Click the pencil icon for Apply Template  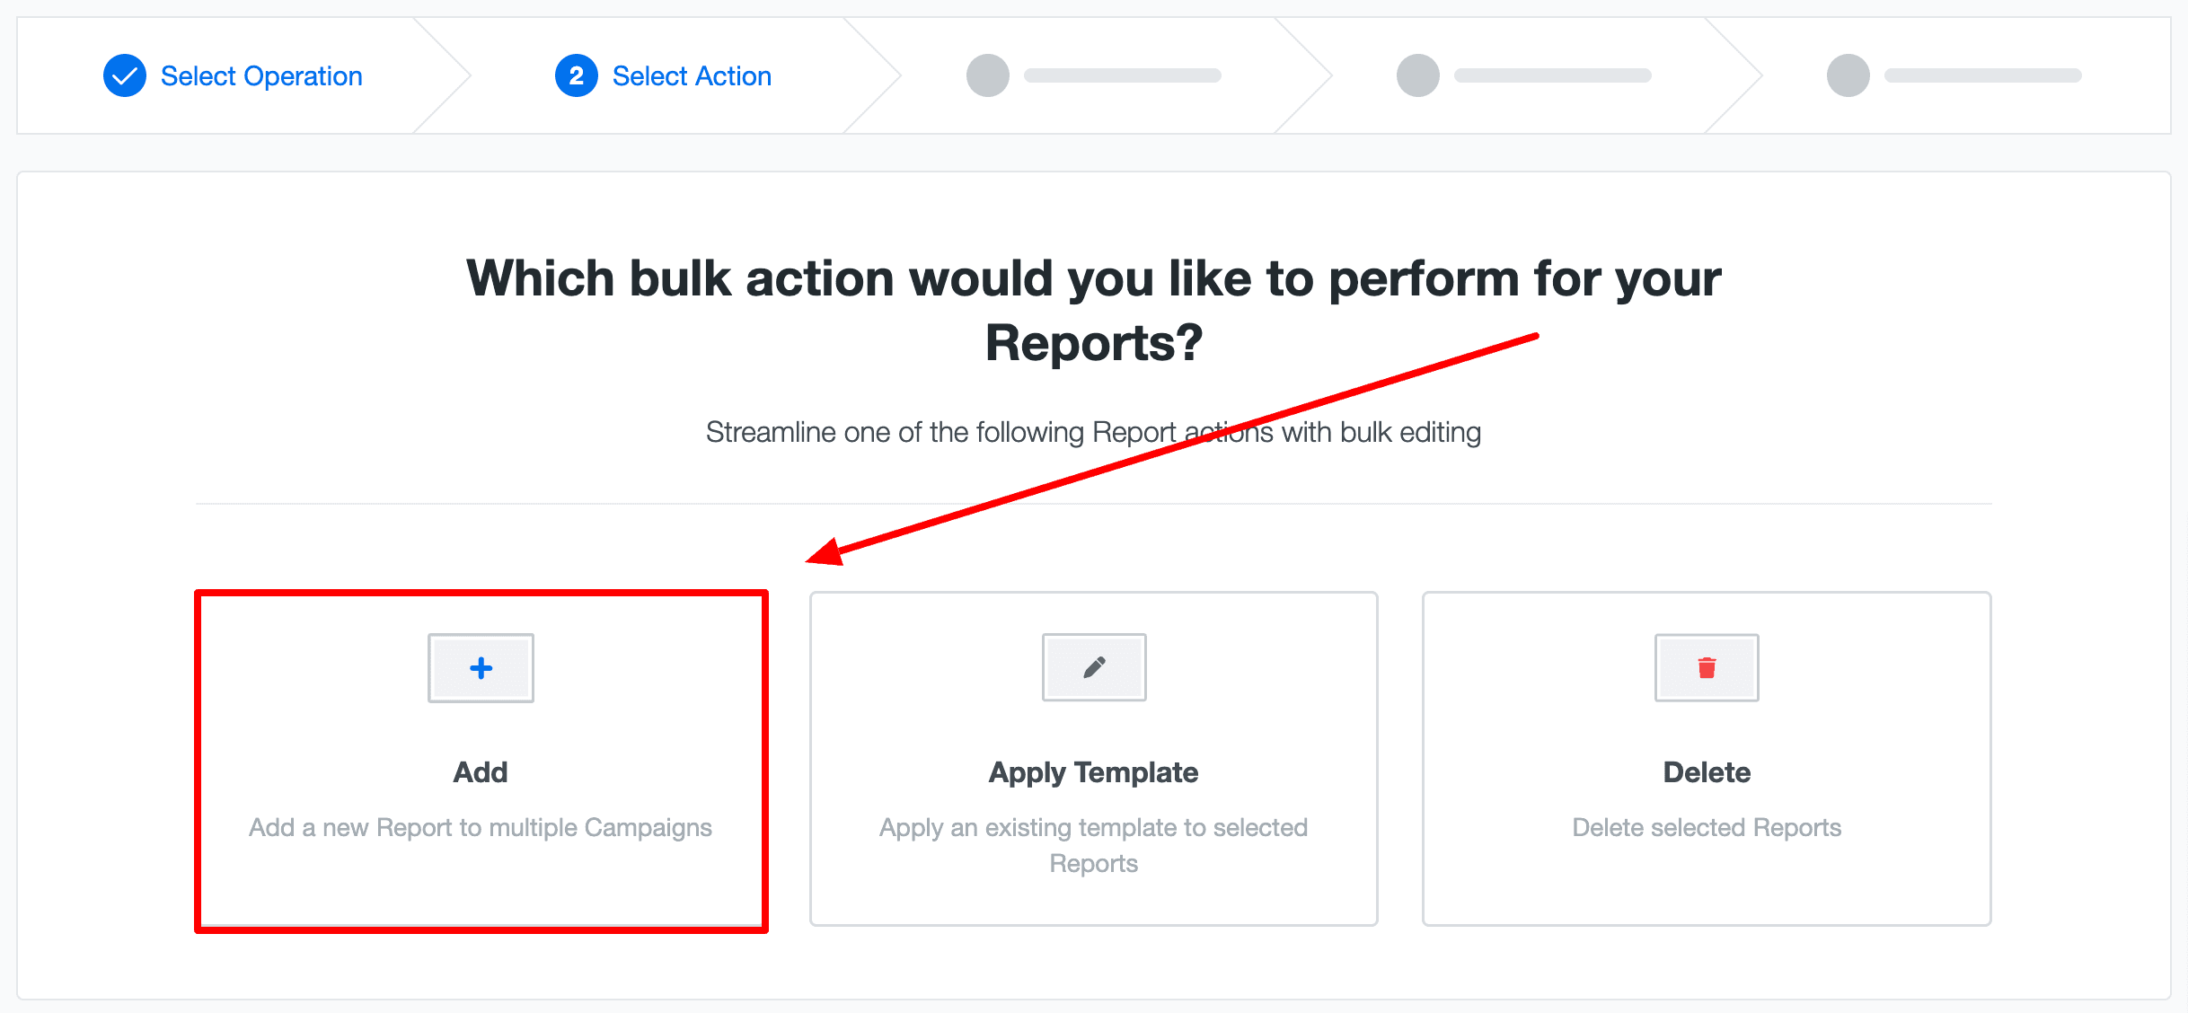(1094, 668)
